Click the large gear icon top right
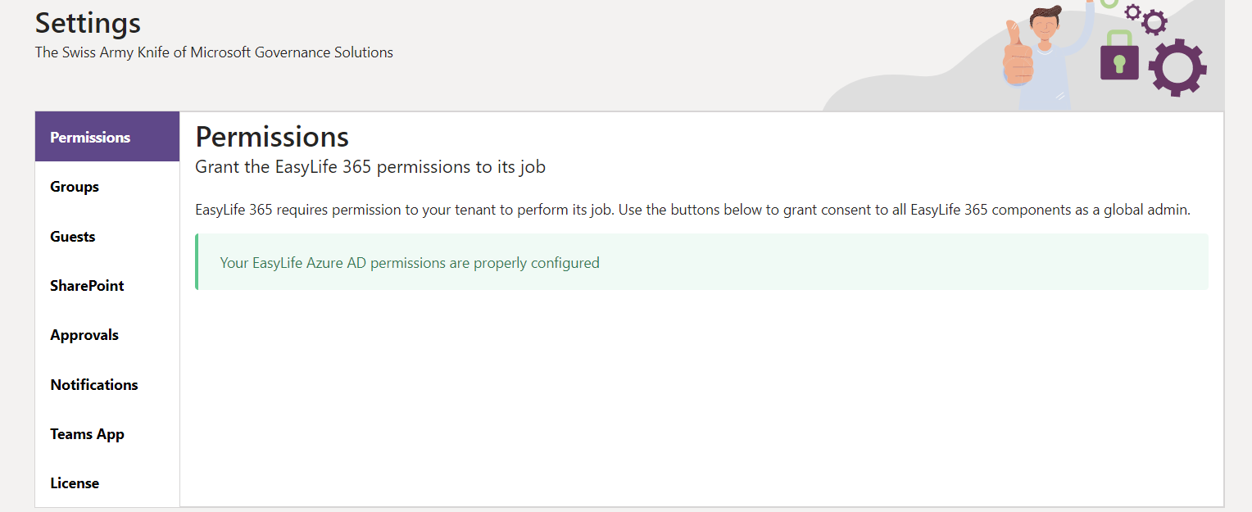 [x=1178, y=67]
